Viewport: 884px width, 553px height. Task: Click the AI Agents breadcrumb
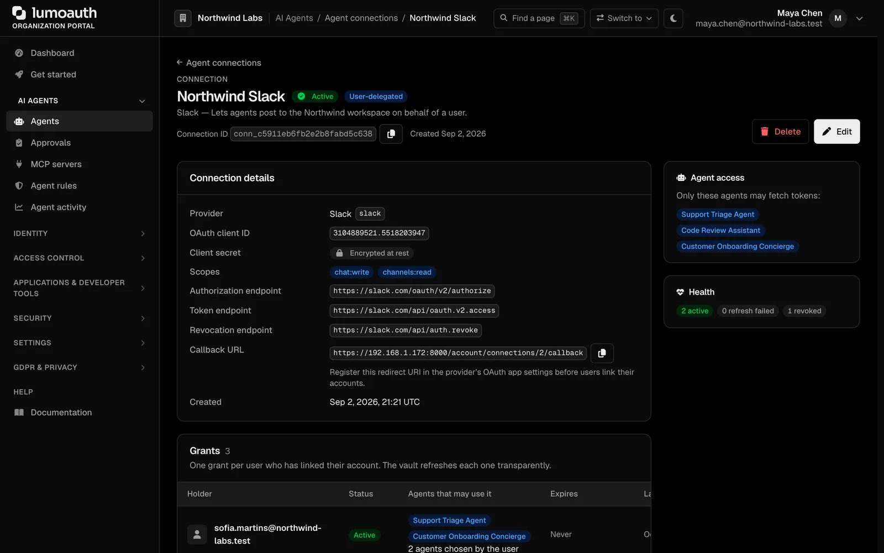(294, 18)
